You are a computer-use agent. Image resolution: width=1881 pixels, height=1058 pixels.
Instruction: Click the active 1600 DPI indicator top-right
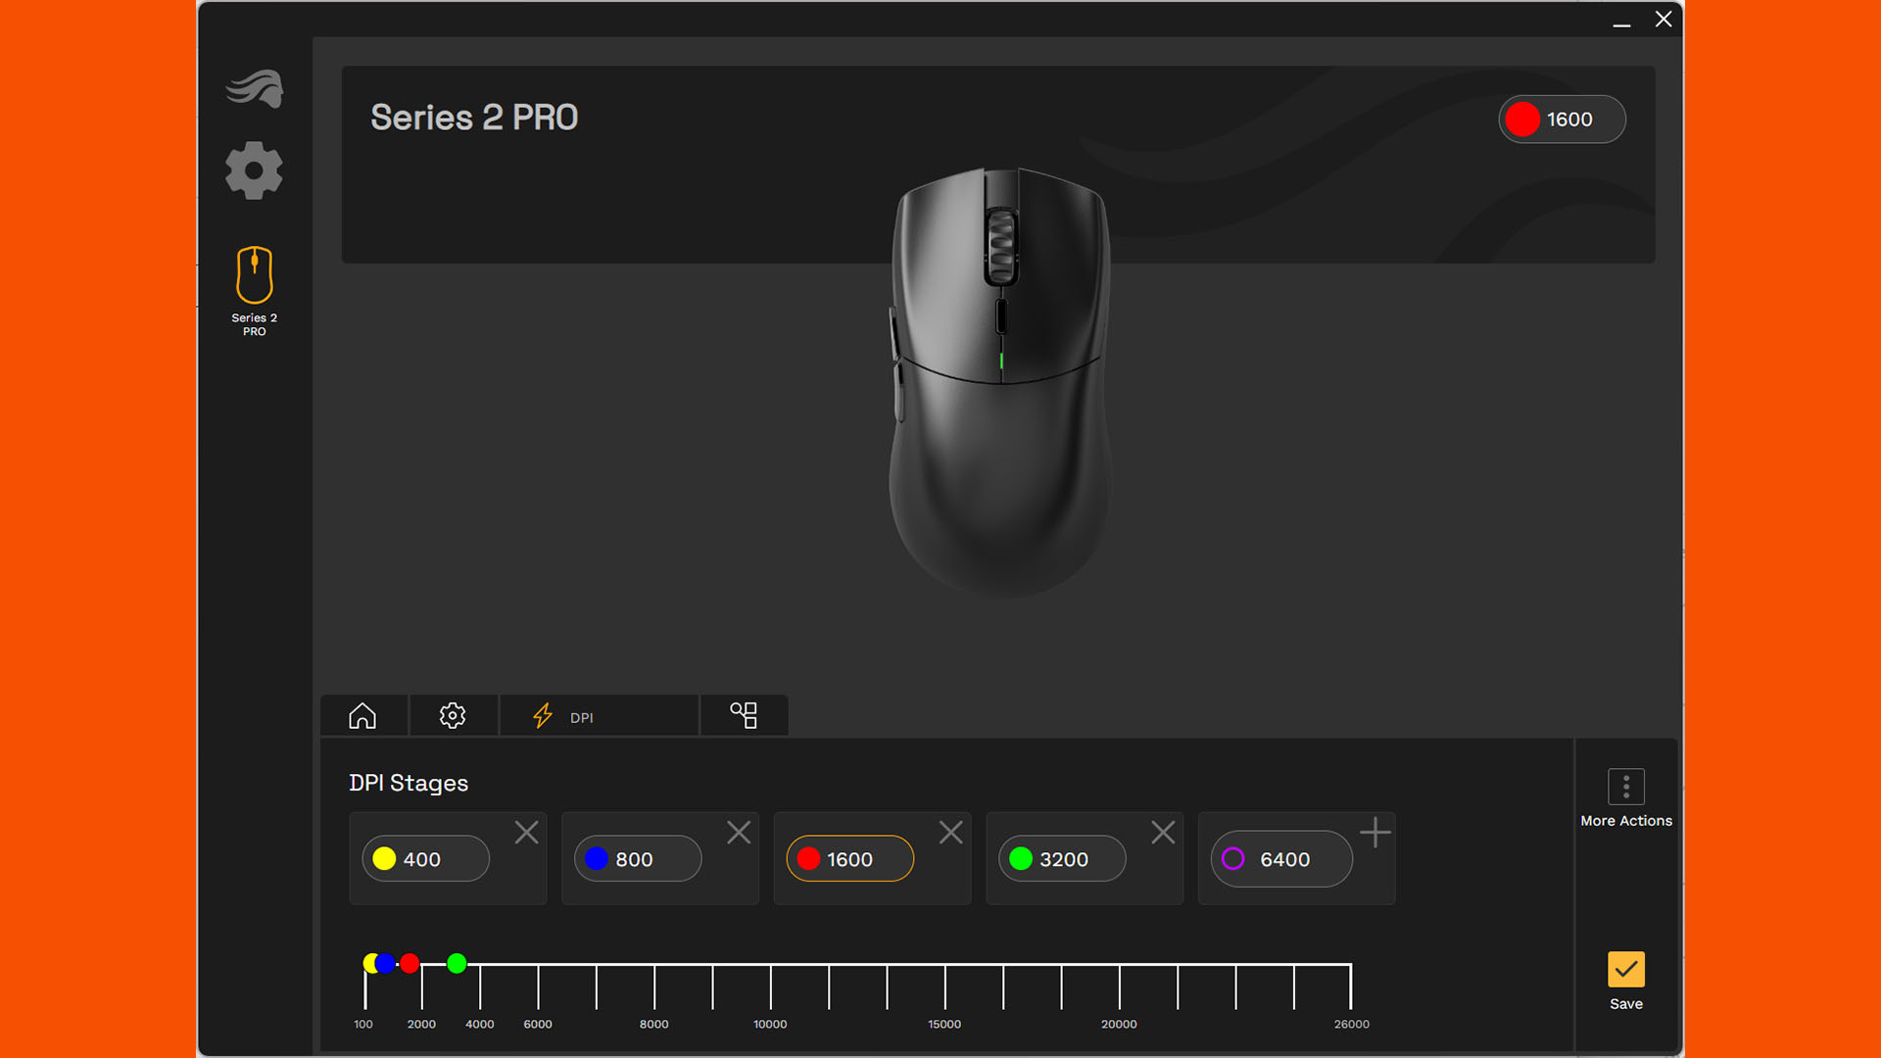point(1561,119)
